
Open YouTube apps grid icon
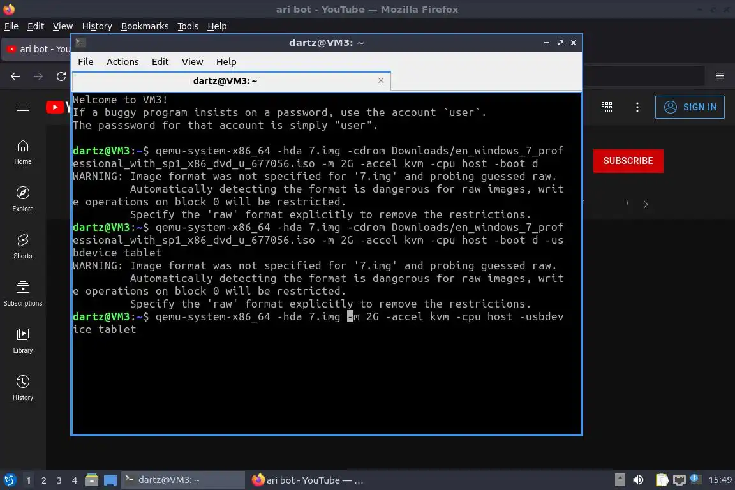click(607, 107)
